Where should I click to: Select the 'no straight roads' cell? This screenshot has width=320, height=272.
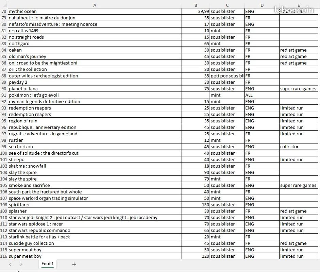[95, 37]
